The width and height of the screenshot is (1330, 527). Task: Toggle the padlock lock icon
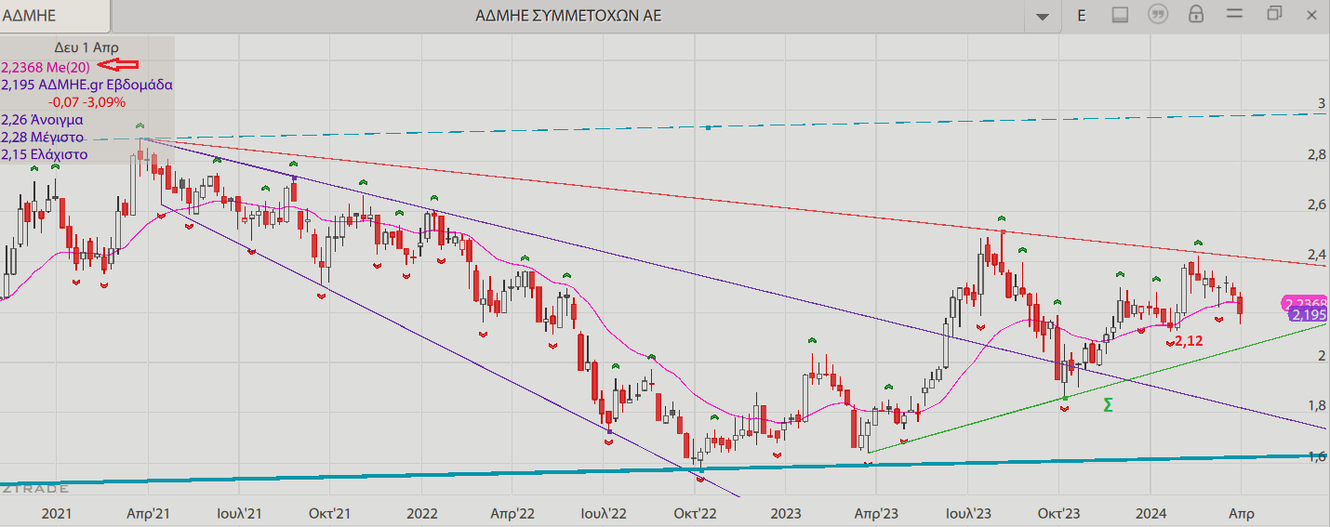pyautogui.click(x=1196, y=15)
